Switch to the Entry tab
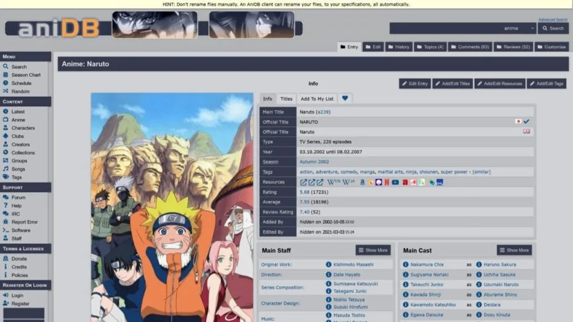573x322 pixels. (349, 47)
